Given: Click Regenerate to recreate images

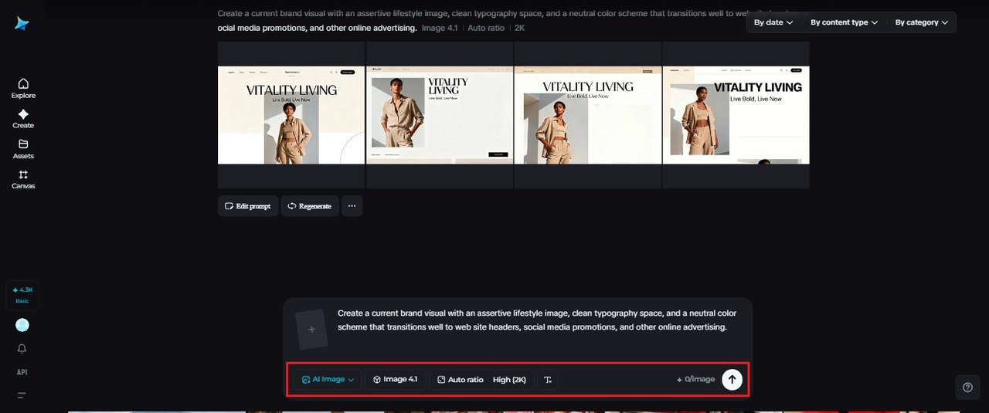Looking at the screenshot, I should (310, 206).
